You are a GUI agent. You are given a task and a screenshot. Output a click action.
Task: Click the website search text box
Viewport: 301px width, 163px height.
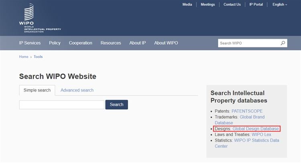click(x=62, y=105)
